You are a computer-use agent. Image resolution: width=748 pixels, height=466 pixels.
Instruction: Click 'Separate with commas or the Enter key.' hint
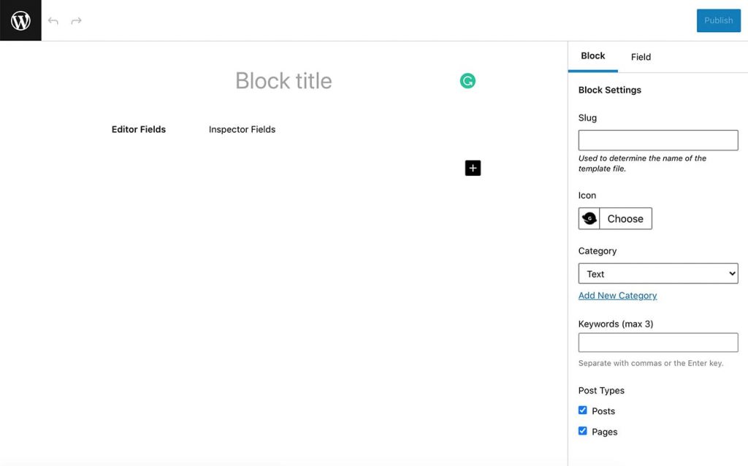(651, 363)
